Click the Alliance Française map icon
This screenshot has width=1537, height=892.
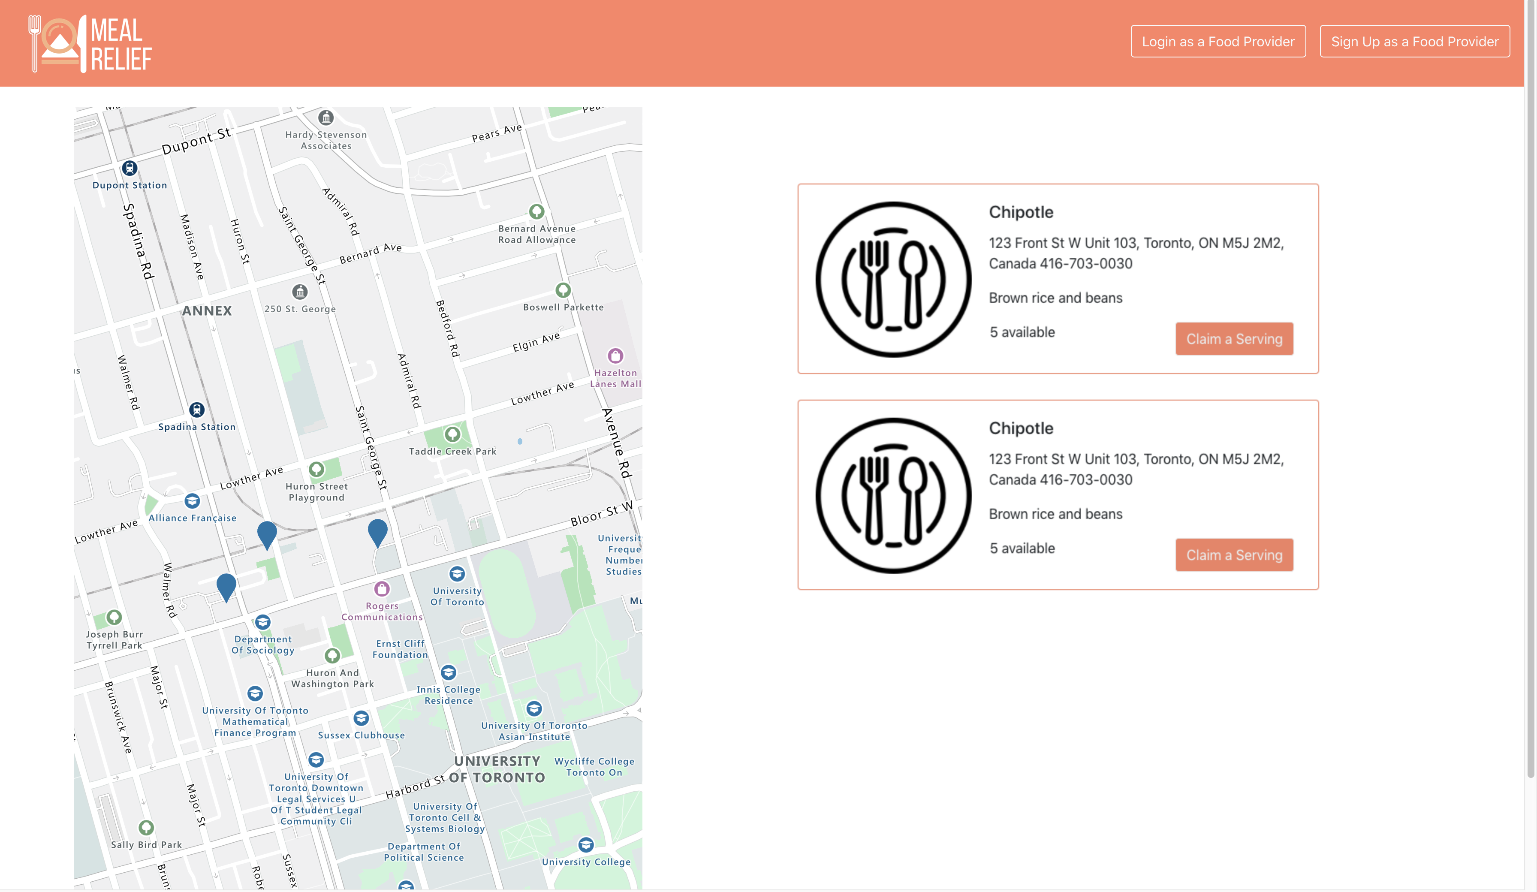(x=192, y=501)
